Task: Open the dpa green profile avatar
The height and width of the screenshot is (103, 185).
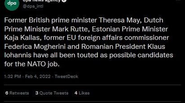Action: point(12,4)
